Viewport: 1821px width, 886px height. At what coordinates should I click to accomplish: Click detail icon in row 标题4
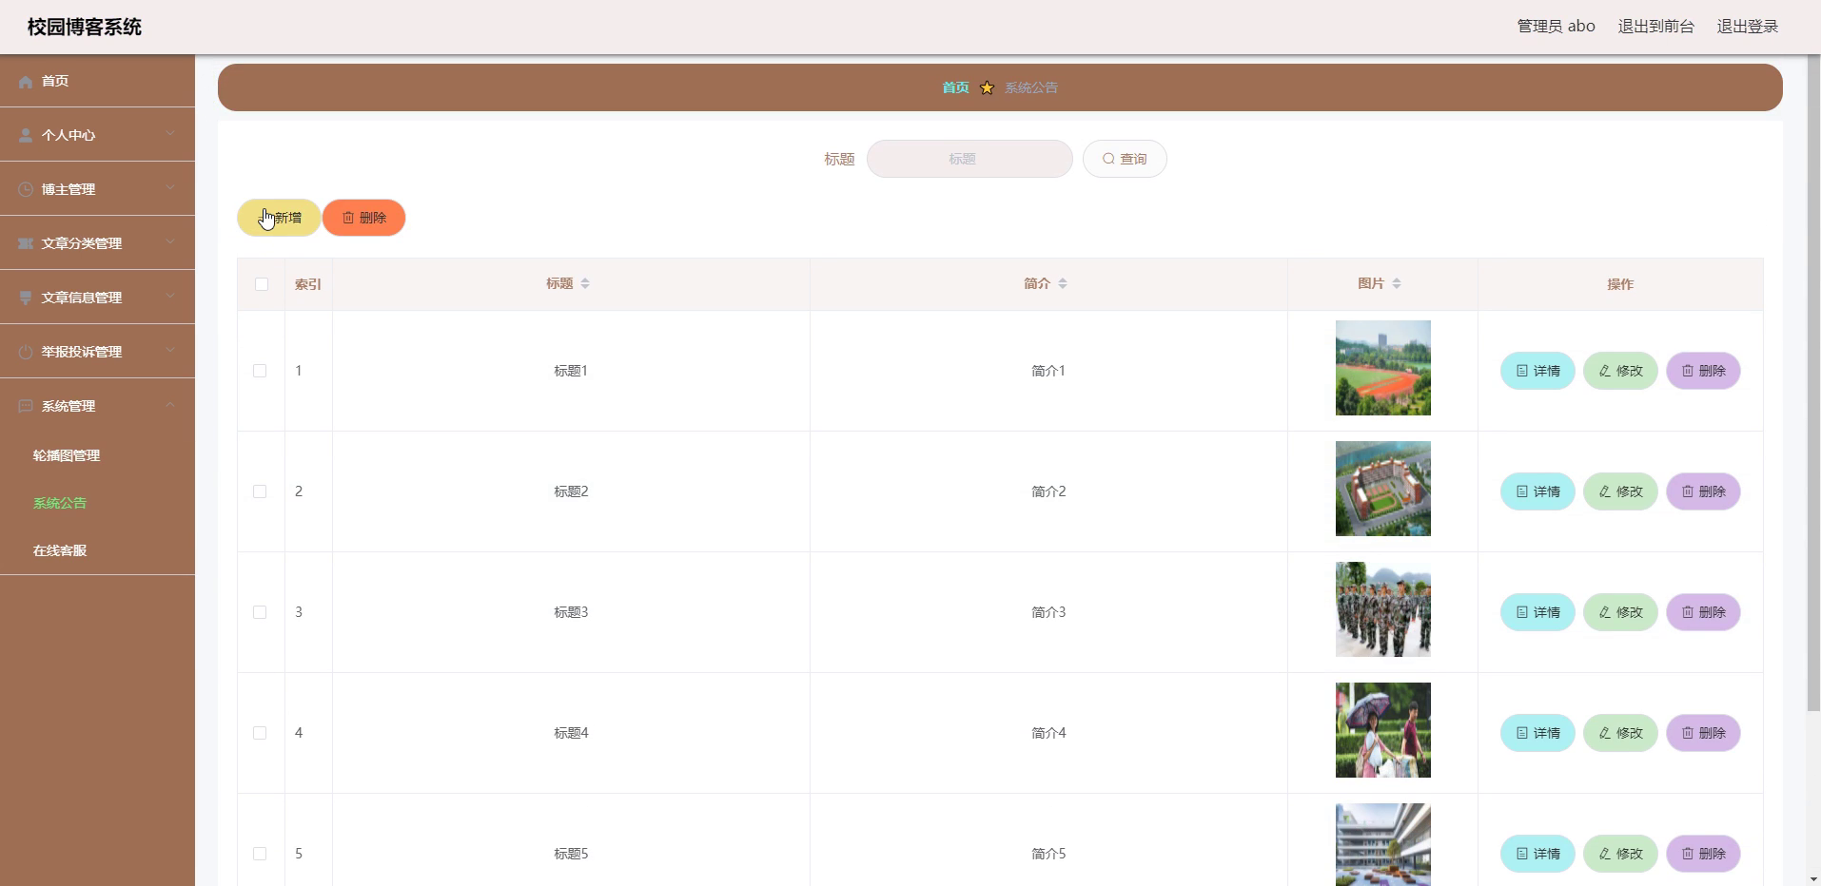1522,733
